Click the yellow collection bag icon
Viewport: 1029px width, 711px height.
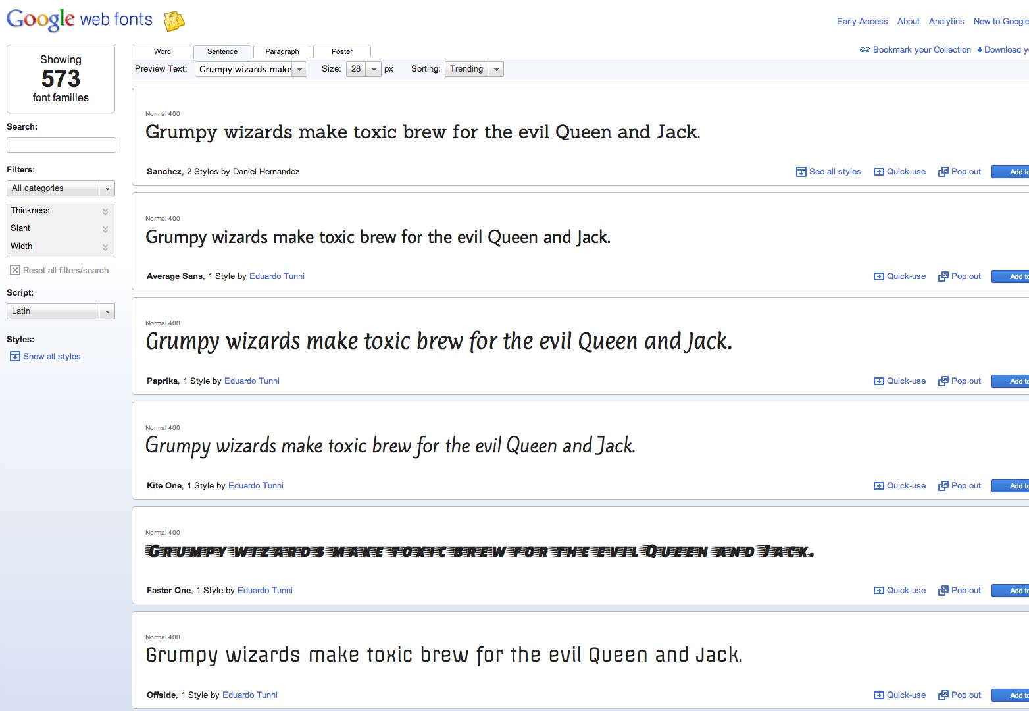[x=174, y=21]
